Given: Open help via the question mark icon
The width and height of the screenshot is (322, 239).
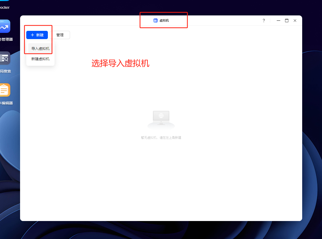Looking at the screenshot, I should point(264,21).
